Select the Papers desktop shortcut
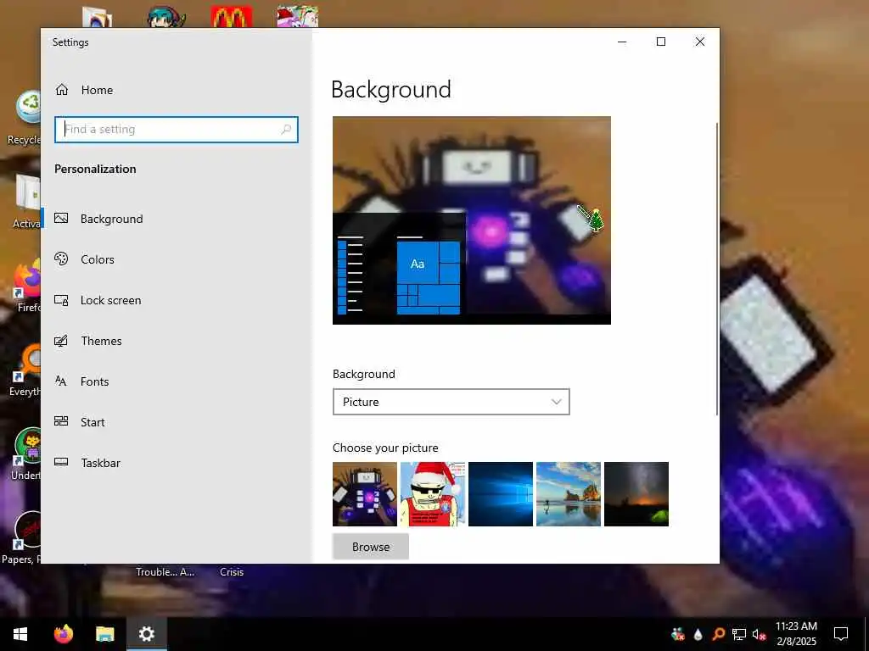Image resolution: width=869 pixels, height=651 pixels. pyautogui.click(x=22, y=537)
